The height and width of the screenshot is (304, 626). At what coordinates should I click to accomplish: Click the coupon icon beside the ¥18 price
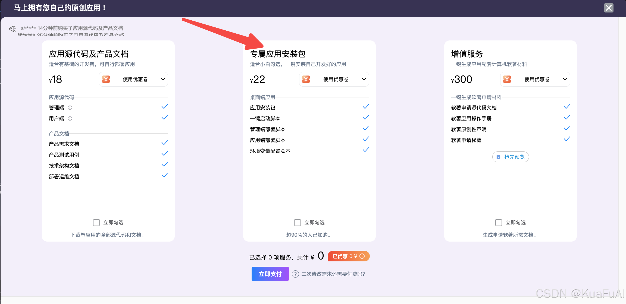(106, 79)
